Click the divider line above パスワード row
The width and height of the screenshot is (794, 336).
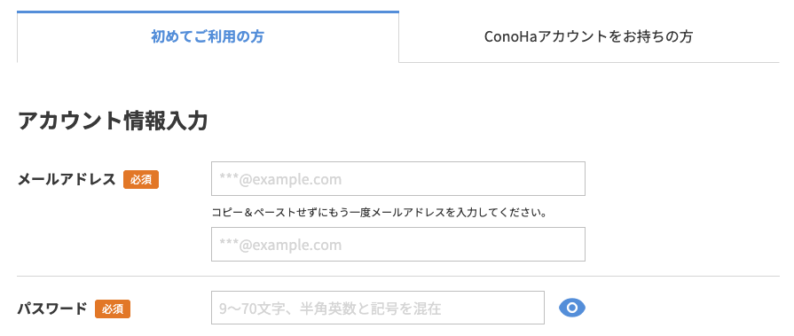tap(398, 277)
